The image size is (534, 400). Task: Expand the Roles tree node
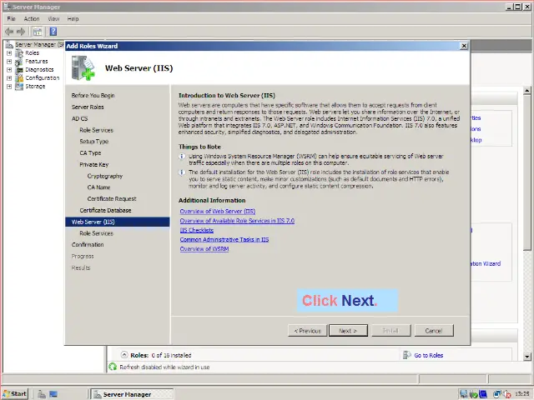click(9, 53)
